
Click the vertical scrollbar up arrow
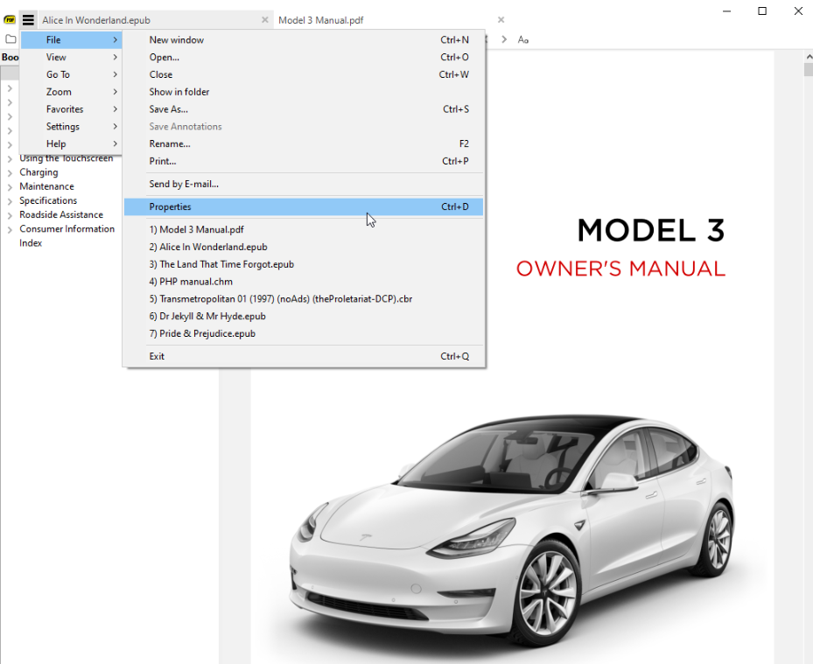[809, 57]
